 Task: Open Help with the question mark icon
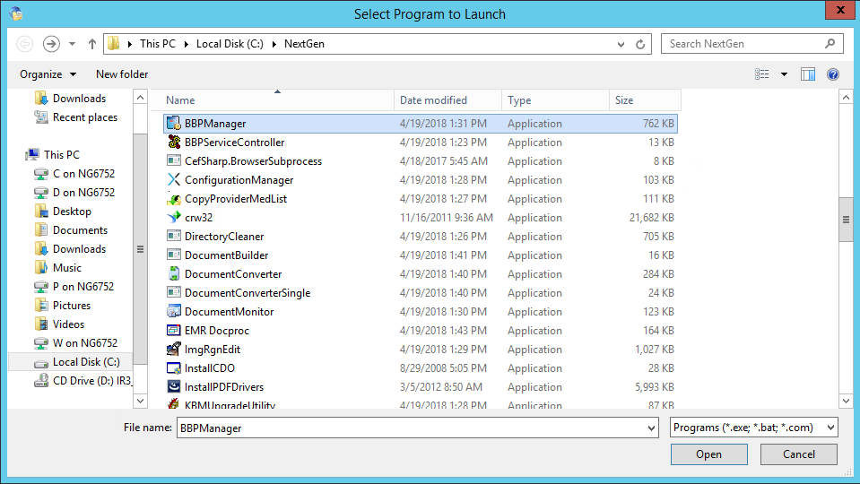point(832,74)
